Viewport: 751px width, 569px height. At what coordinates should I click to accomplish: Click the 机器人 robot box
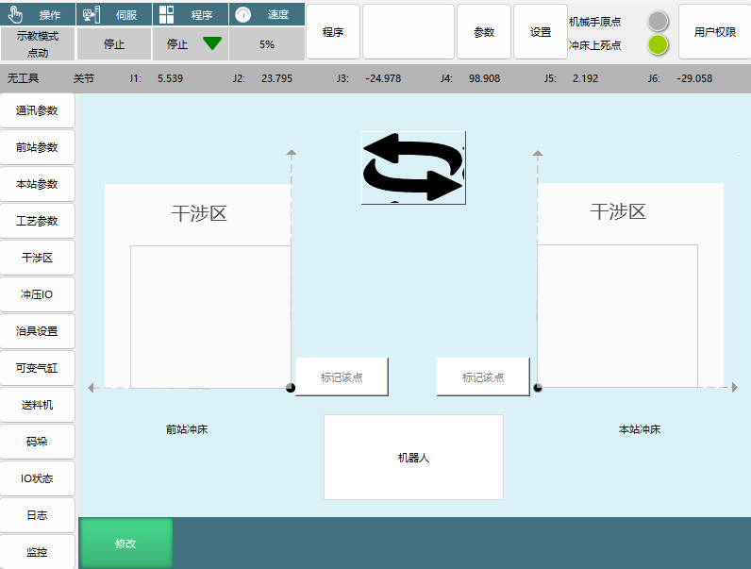pos(413,458)
